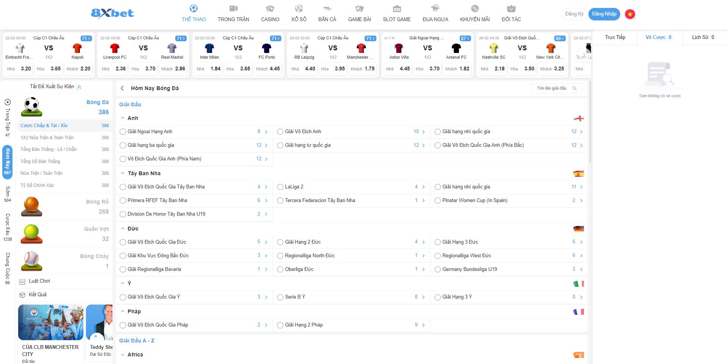The height and width of the screenshot is (364, 727).
Task: Collapse the Tây Ban Nha section
Action: click(123, 173)
